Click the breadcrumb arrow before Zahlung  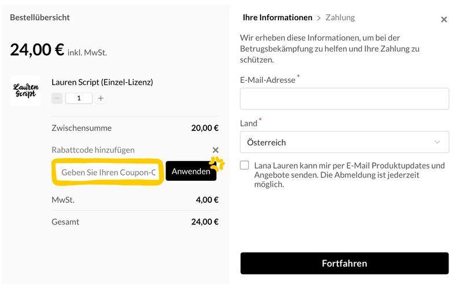(x=318, y=18)
